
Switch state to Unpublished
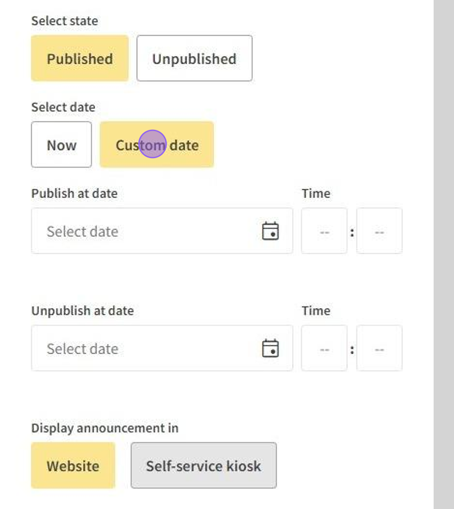coord(194,59)
